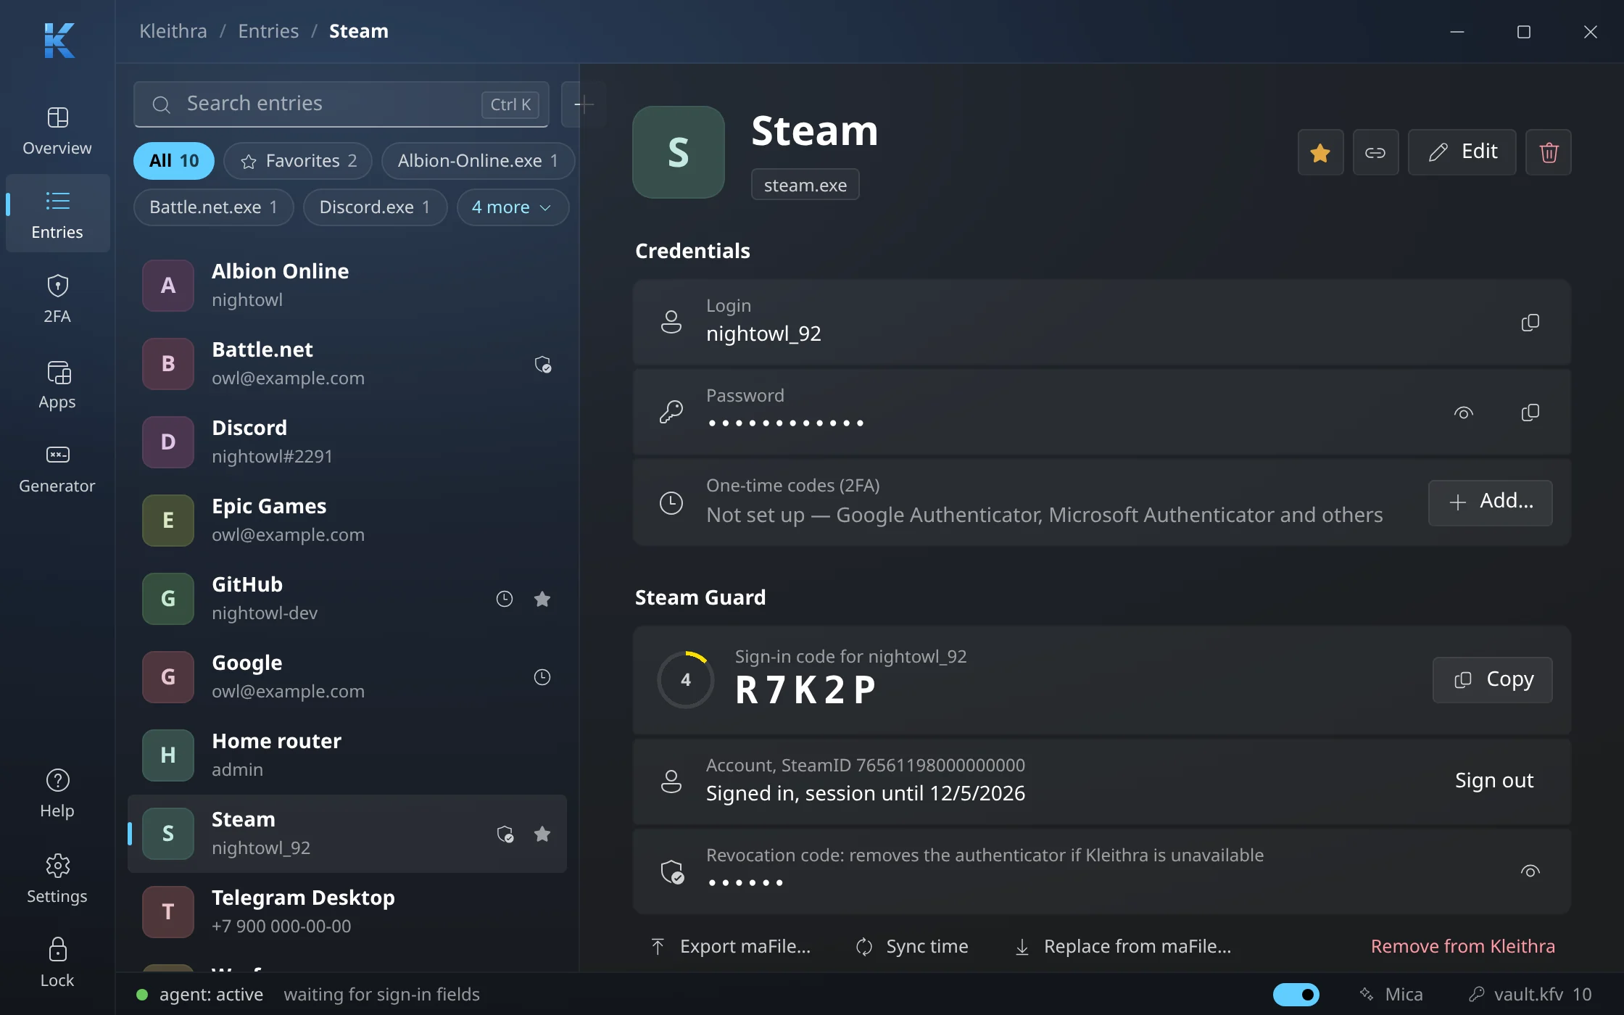Select the GitHub entry in list
Screen dimensions: 1624x1015
(347, 599)
